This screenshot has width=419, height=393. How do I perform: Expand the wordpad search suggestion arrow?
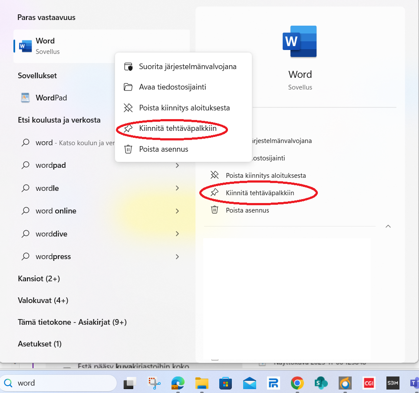pyautogui.click(x=177, y=166)
